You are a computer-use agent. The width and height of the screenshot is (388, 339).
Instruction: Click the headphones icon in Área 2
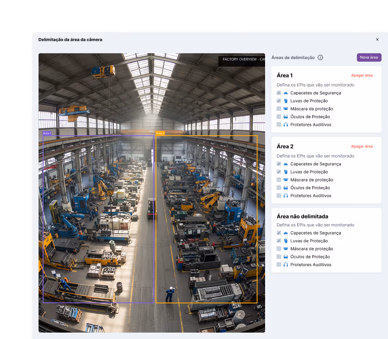[x=286, y=196]
